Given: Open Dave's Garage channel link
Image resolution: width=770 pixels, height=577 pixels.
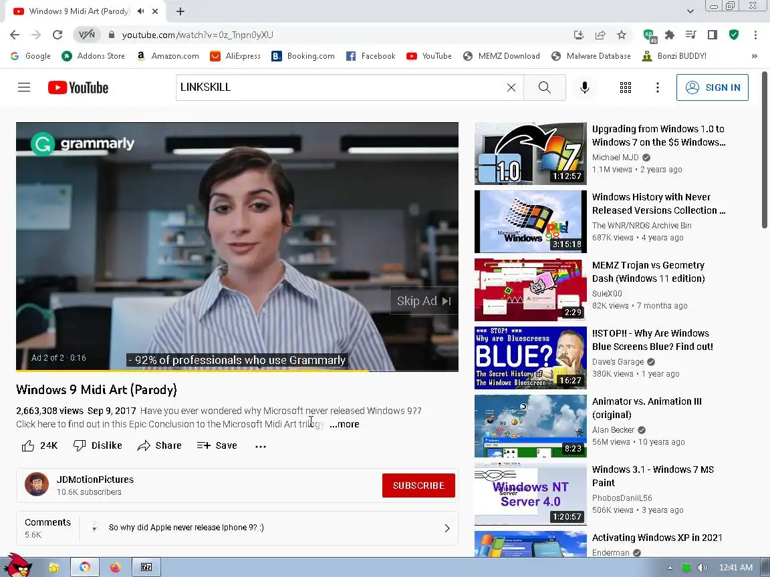Looking at the screenshot, I should 618,361.
